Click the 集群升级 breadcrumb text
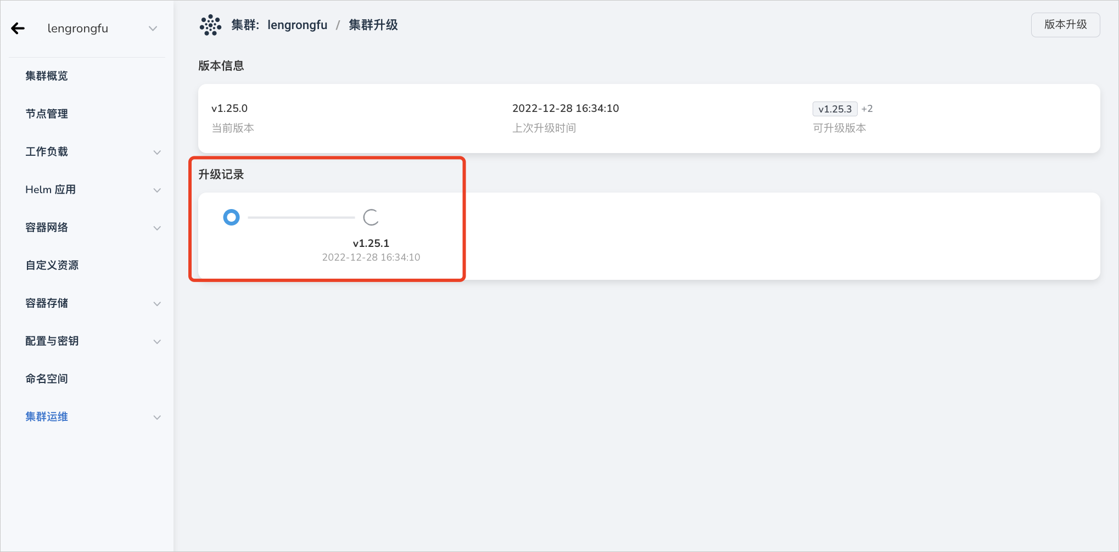 [x=373, y=25]
